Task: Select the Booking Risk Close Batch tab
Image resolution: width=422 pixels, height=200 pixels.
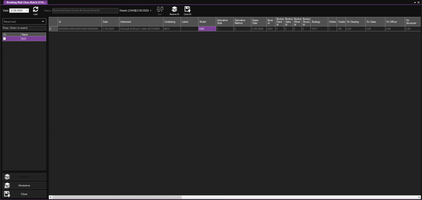Action: pos(24,2)
